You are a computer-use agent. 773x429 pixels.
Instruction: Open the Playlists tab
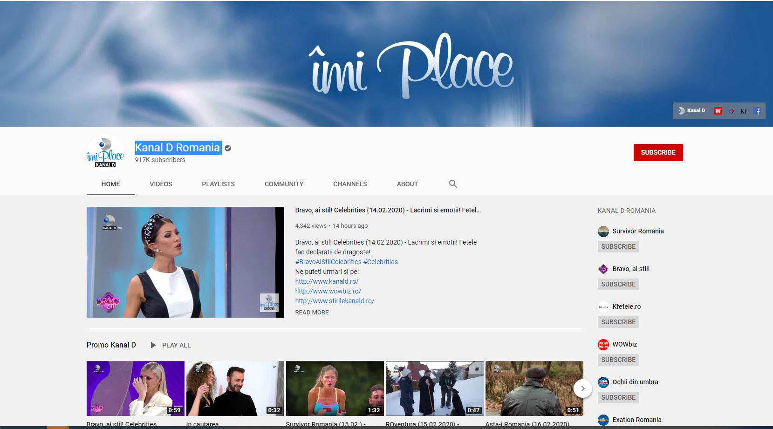coord(218,184)
